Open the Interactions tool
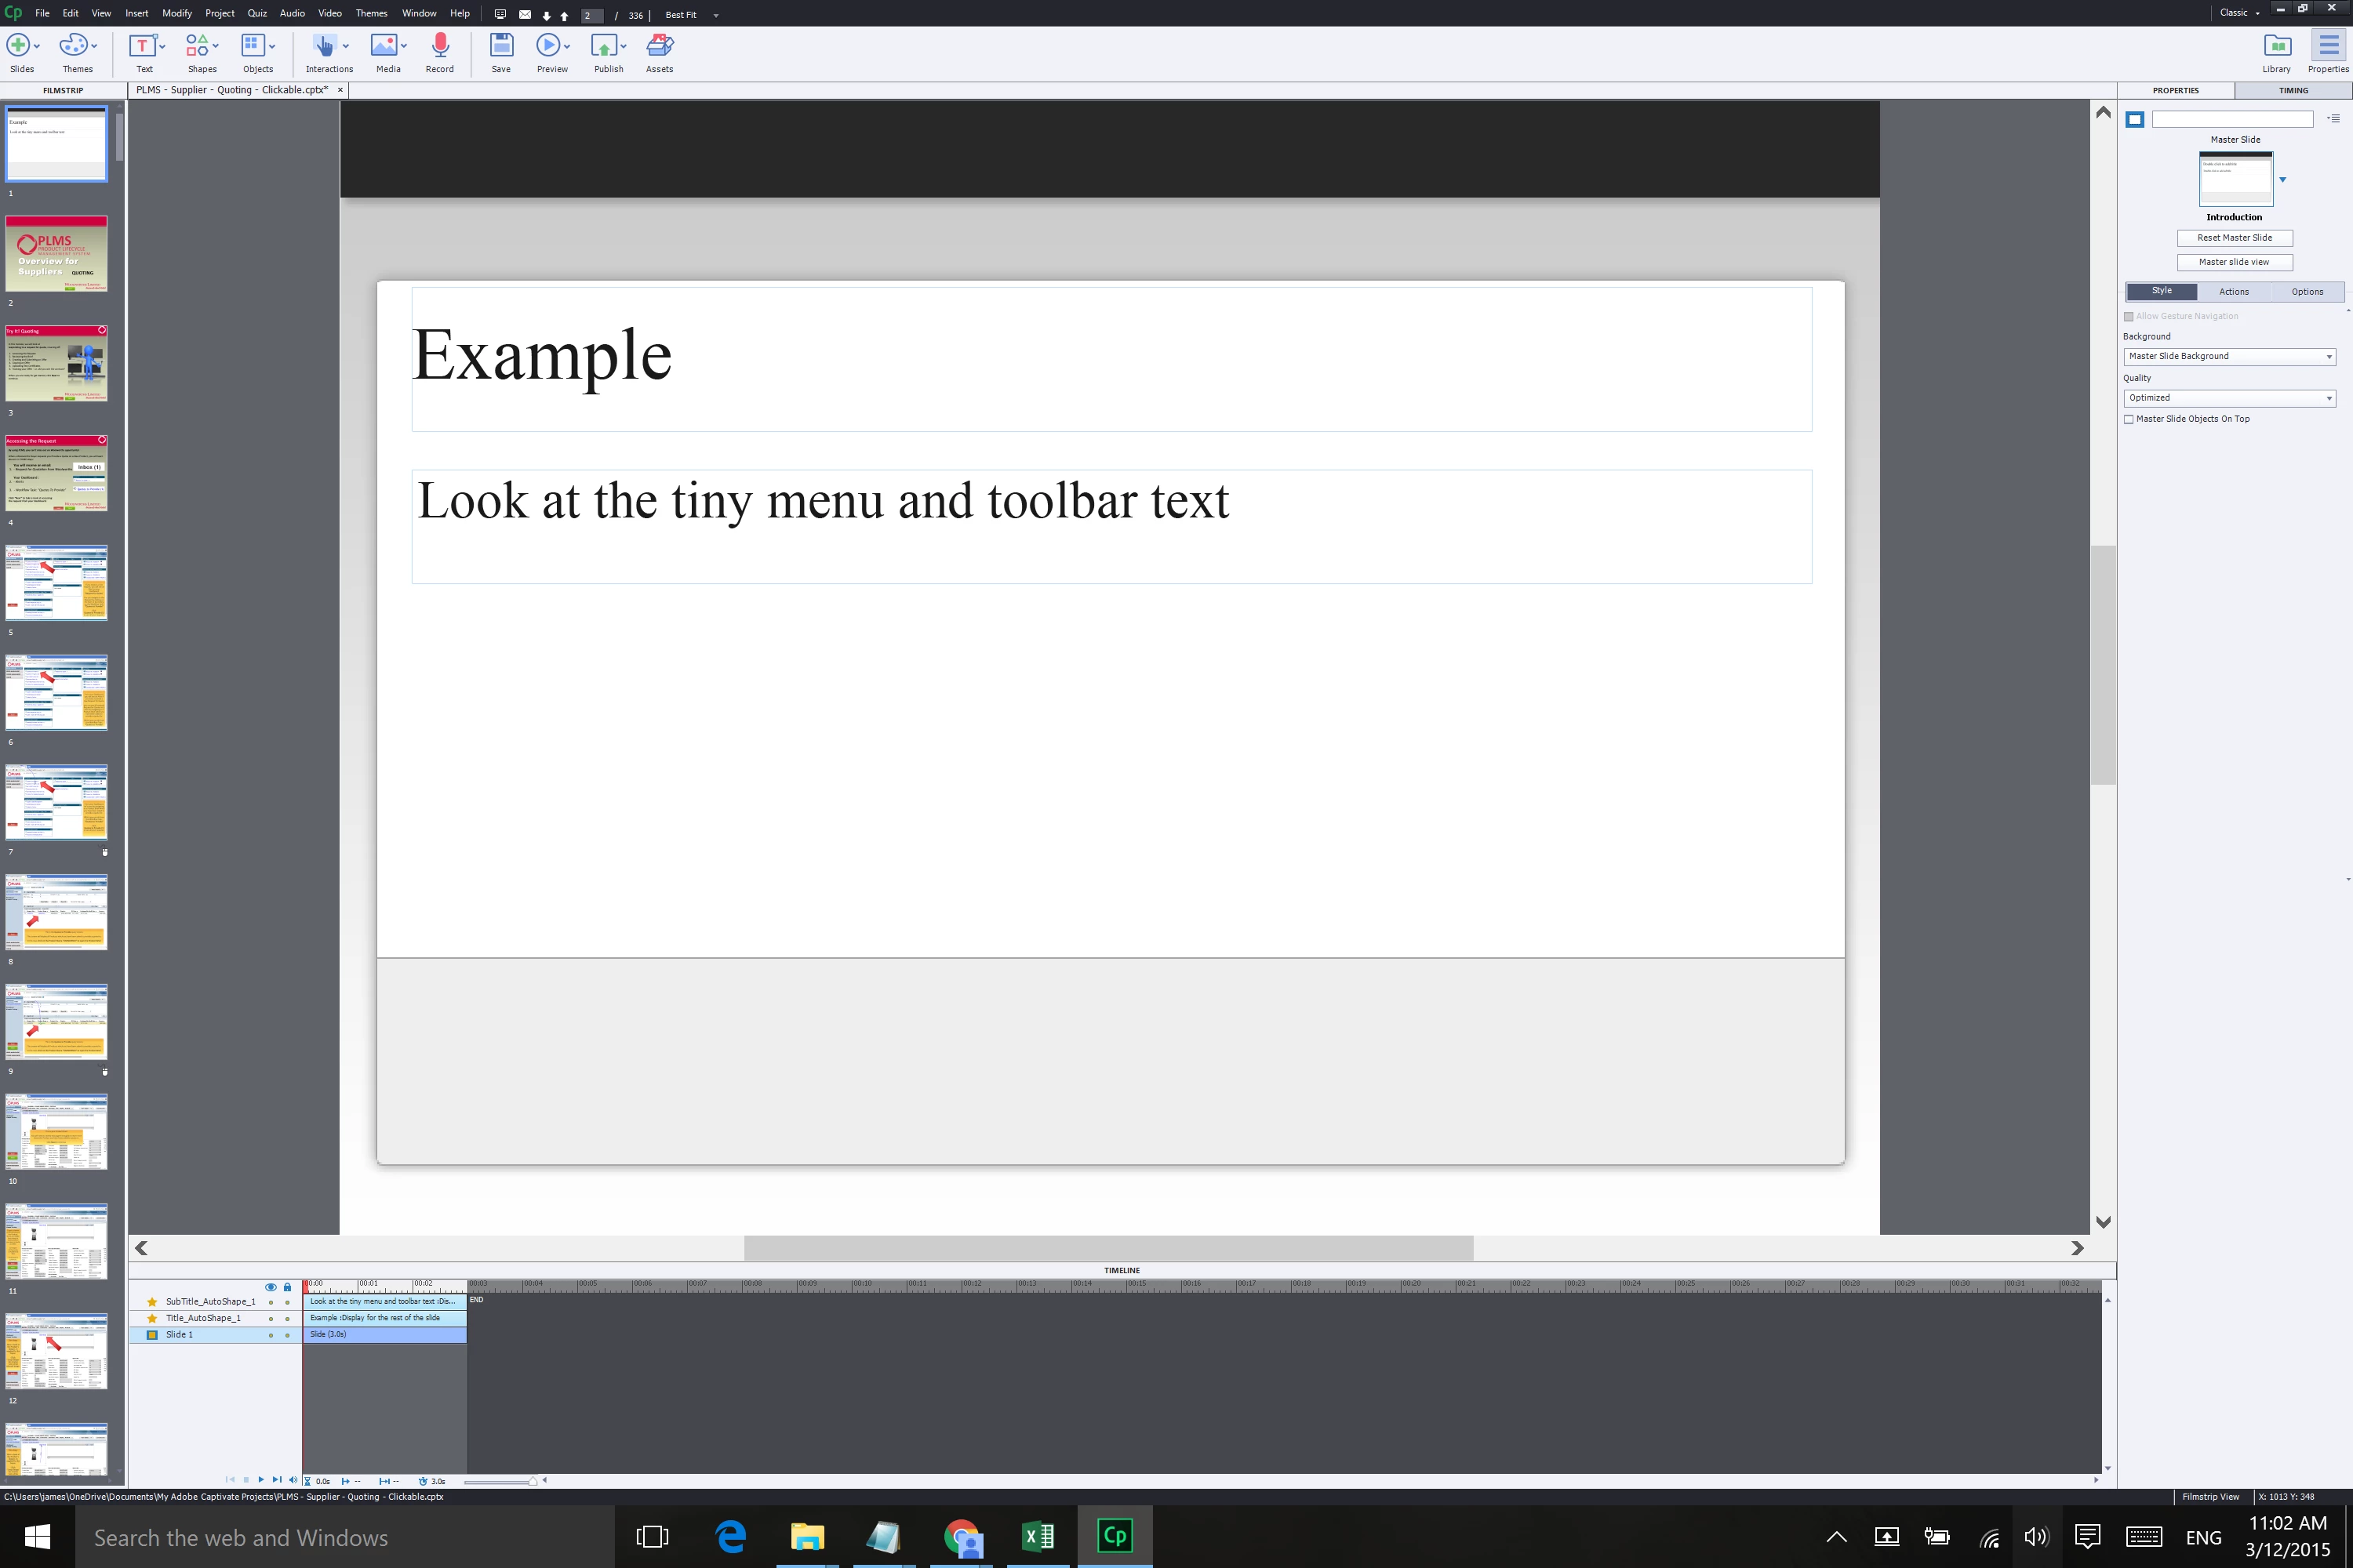 point(323,46)
